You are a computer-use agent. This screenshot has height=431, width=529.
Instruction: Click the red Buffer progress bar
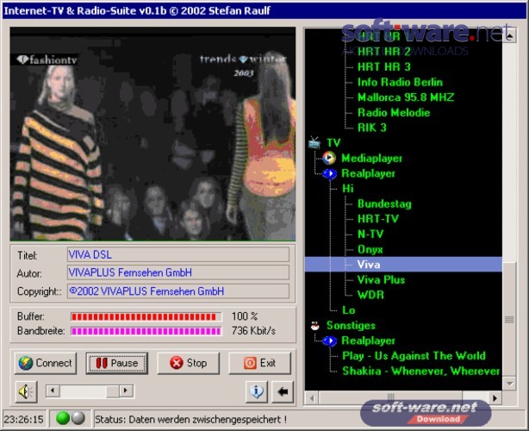146,316
